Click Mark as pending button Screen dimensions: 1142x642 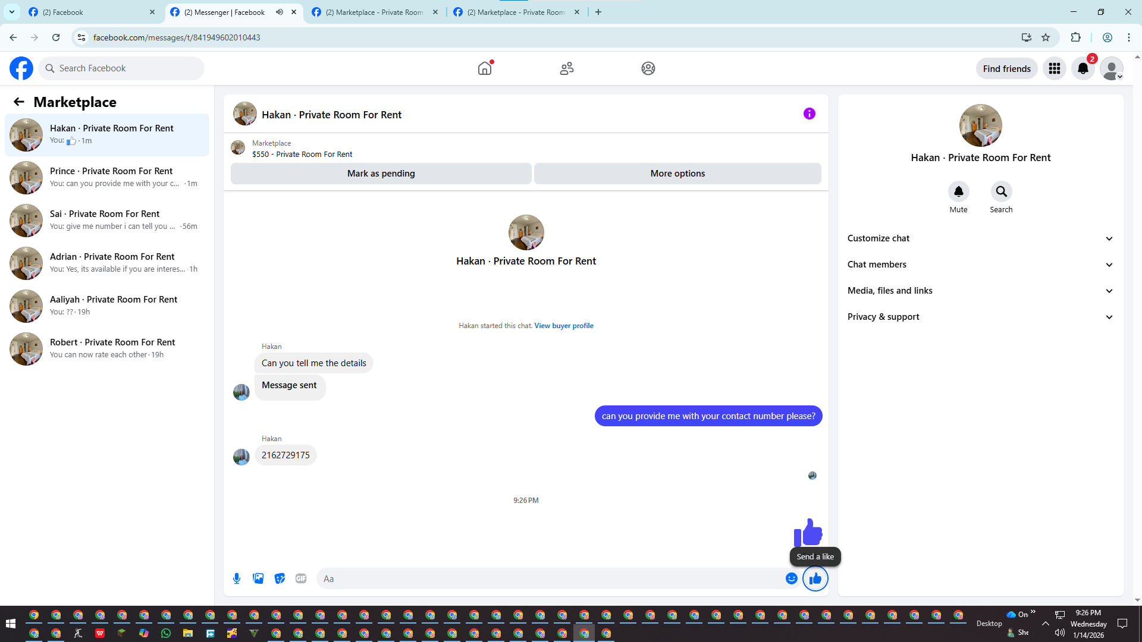(381, 174)
